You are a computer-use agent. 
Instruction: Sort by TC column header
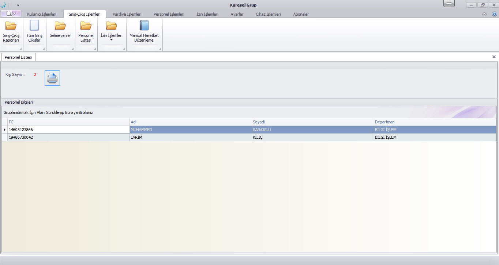[x=68, y=122]
